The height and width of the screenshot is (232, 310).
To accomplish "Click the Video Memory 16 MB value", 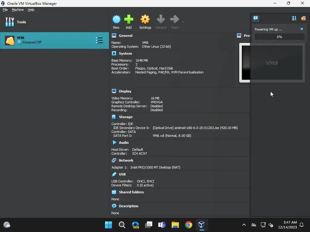I will pyautogui.click(x=155, y=98).
